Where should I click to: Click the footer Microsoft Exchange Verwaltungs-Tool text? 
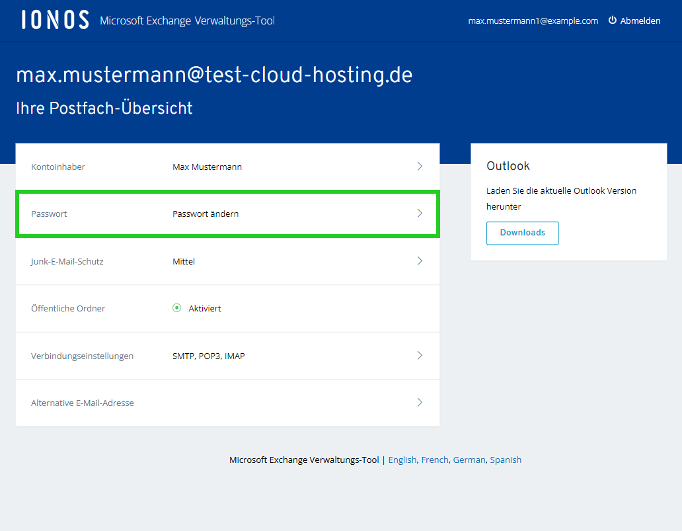click(x=304, y=460)
